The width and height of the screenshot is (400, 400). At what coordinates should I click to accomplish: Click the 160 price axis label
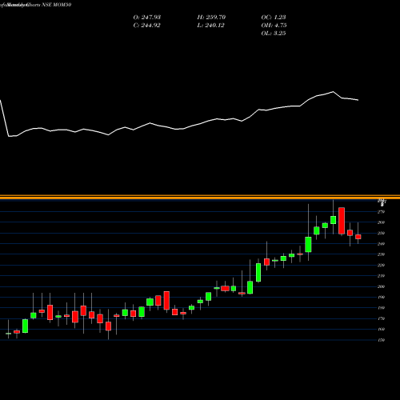point(381,330)
